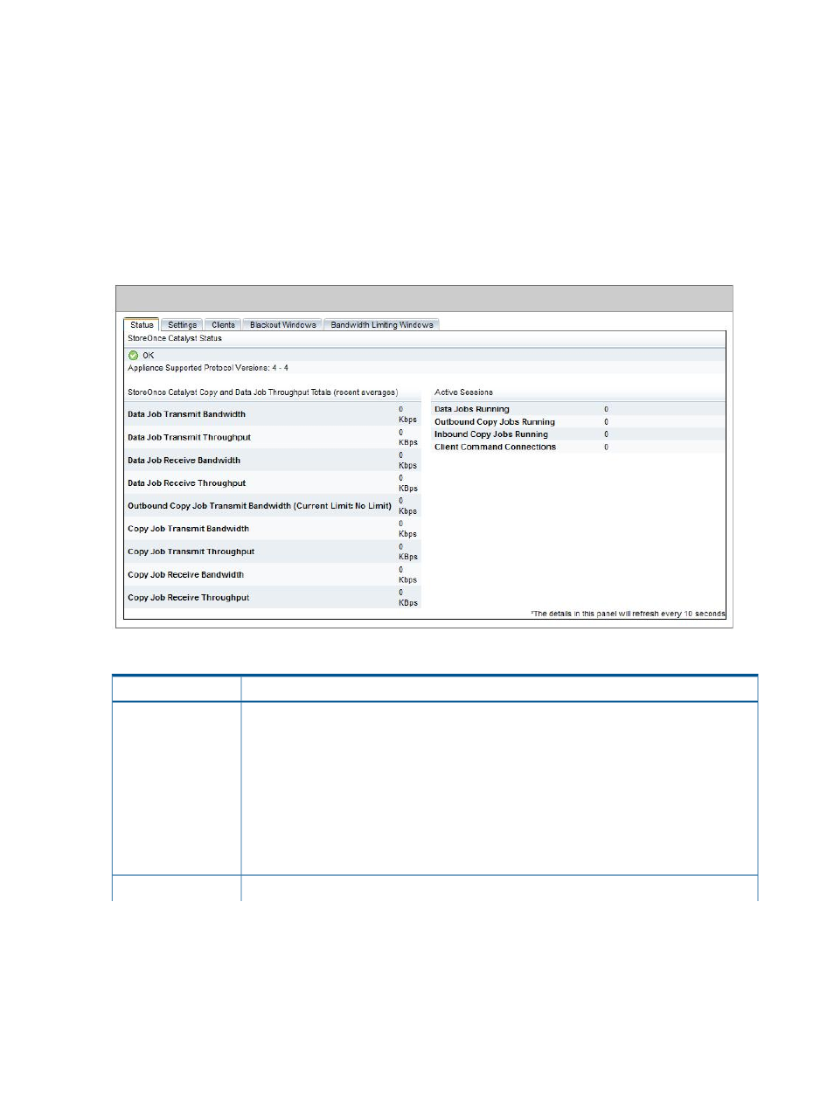Click the Throughput Totals section heading

(262, 392)
